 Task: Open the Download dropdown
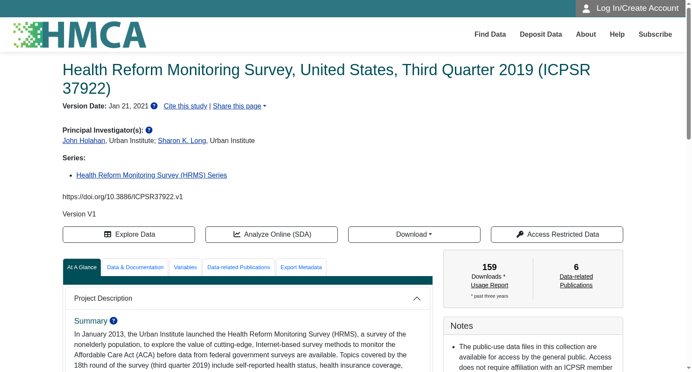414,235
